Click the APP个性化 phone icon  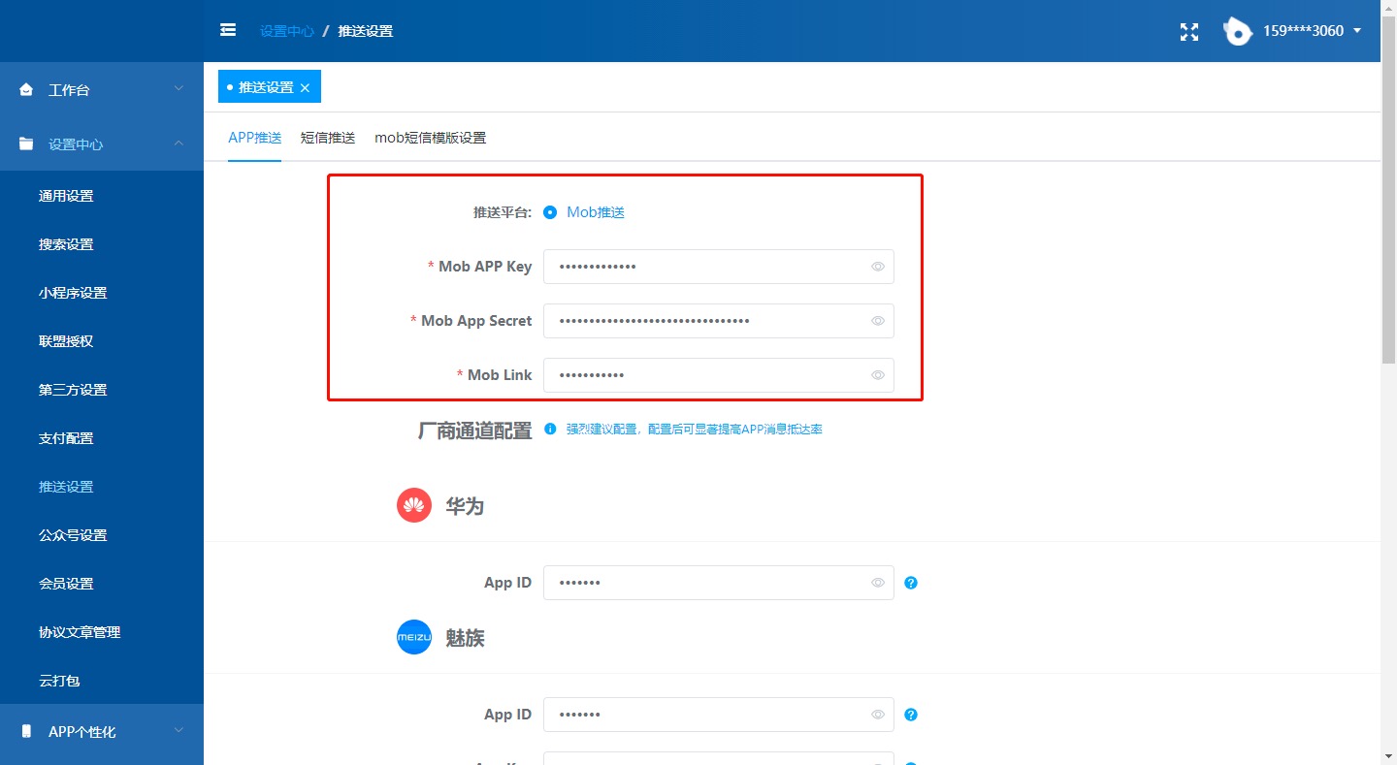pyautogui.click(x=26, y=731)
